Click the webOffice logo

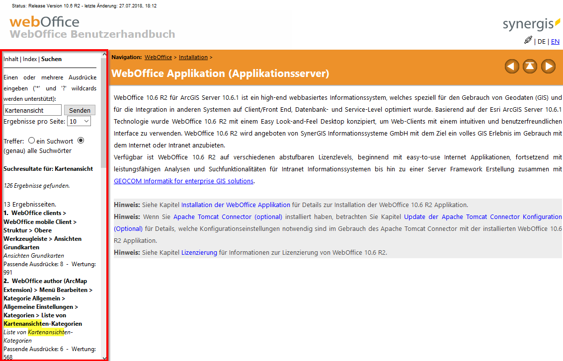point(44,22)
